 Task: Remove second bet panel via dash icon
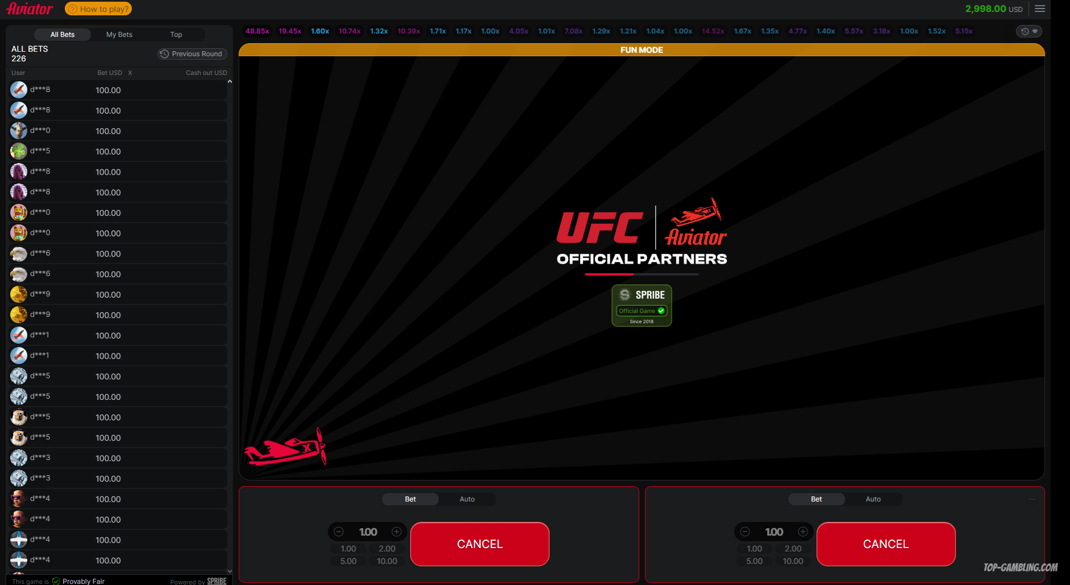(x=1032, y=499)
